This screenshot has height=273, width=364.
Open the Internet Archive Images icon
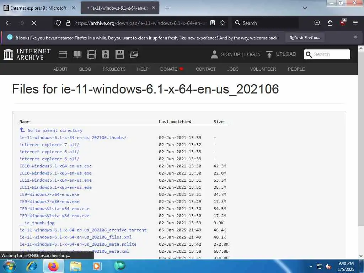[x=134, y=54]
